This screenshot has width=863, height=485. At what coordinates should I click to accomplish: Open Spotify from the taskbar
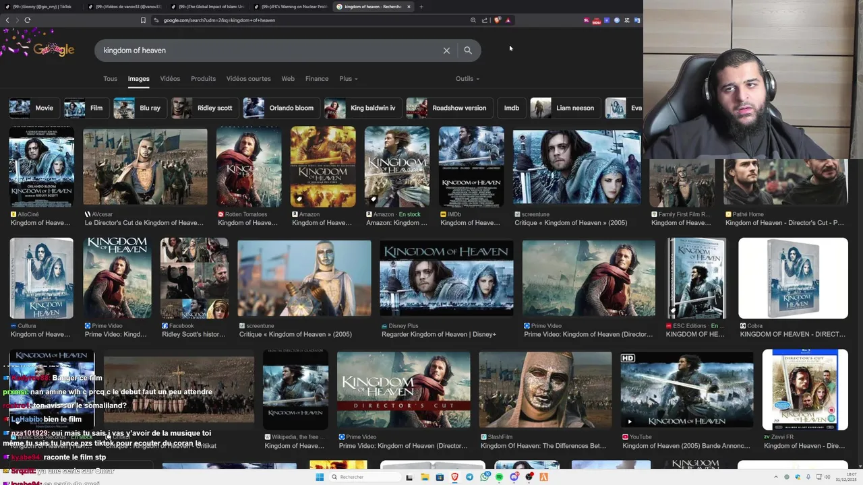tap(500, 477)
